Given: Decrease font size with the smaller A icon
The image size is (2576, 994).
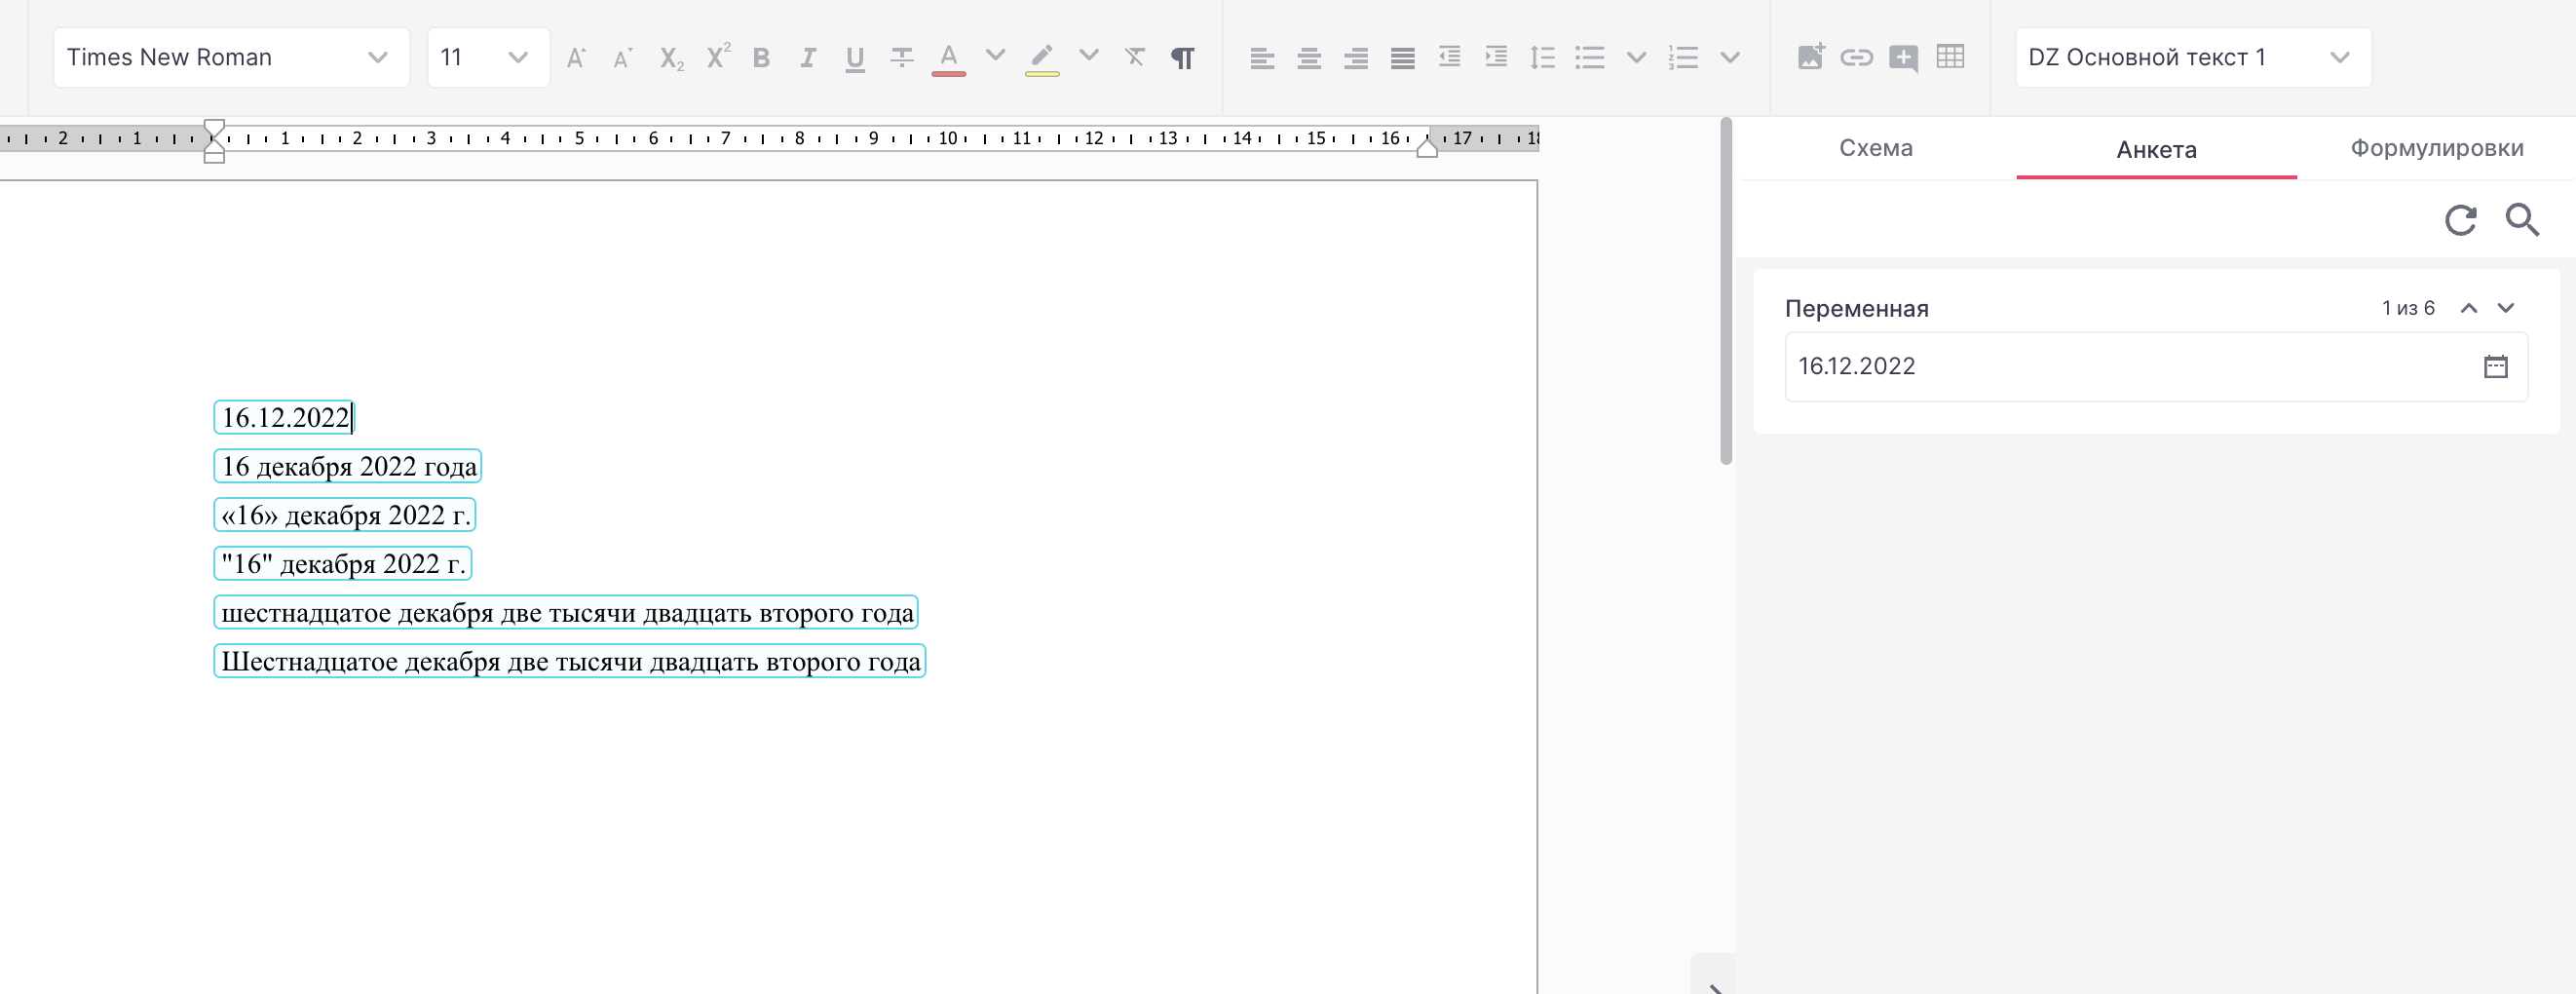Looking at the screenshot, I should point(622,58).
